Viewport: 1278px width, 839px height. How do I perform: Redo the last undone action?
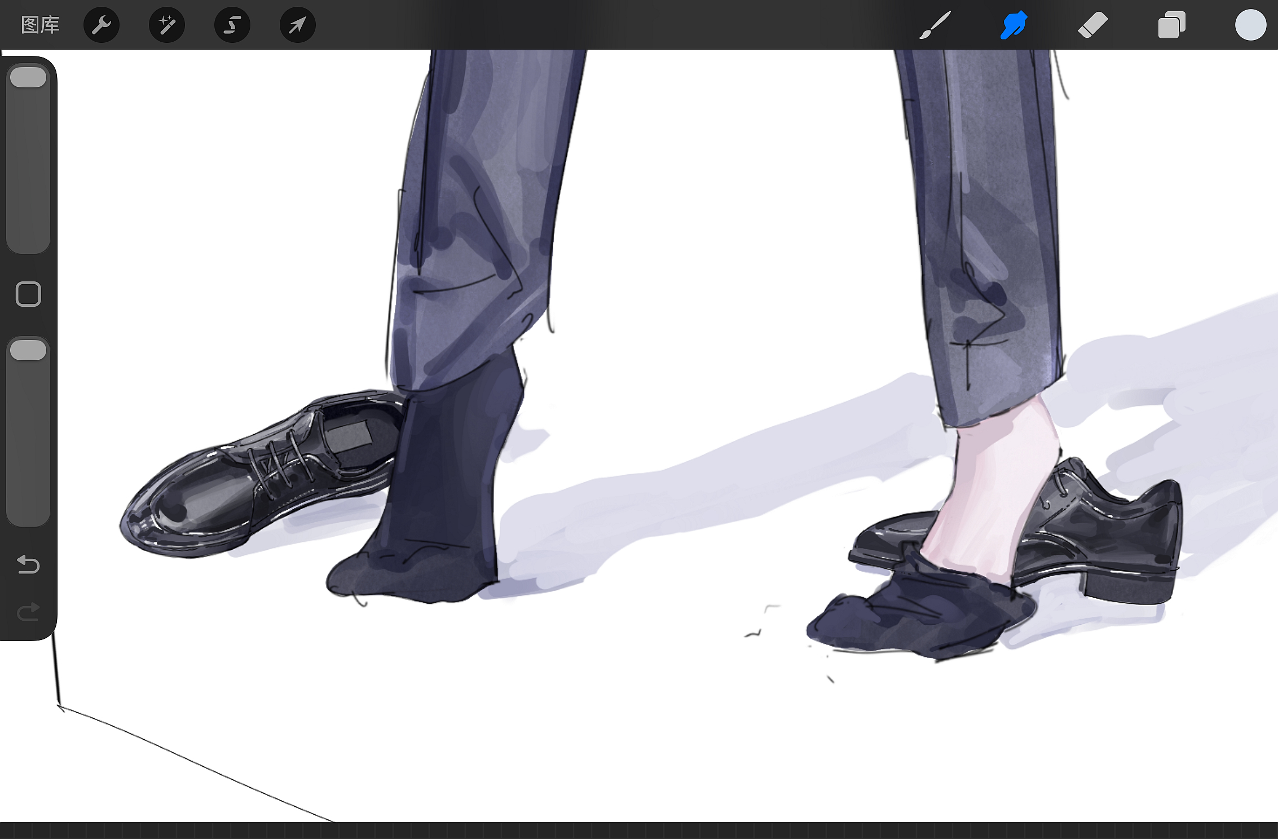coord(28,612)
